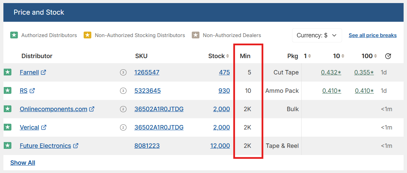Click the Farnell price 0.432*
The image size is (407, 173).
pyautogui.click(x=331, y=72)
